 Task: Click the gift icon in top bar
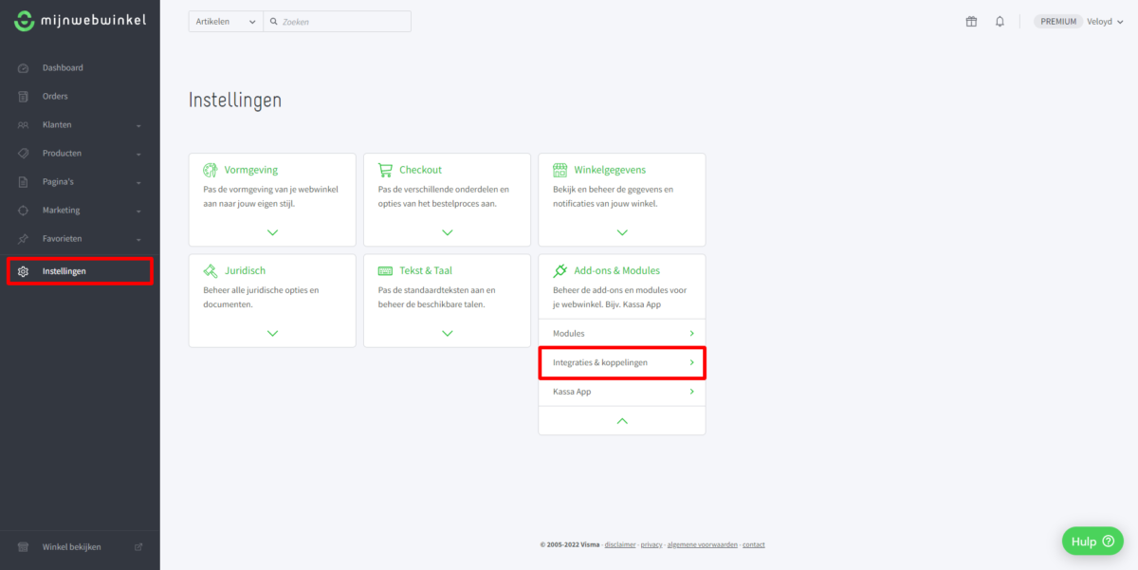tap(971, 22)
